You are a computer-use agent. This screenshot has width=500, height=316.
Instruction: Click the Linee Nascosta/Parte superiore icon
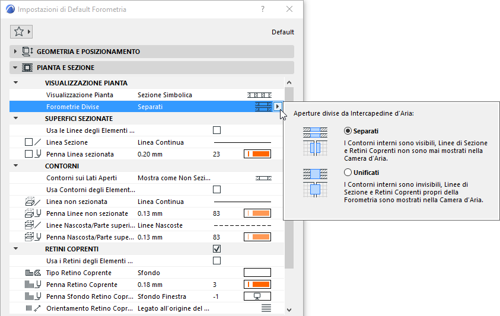tap(33, 225)
